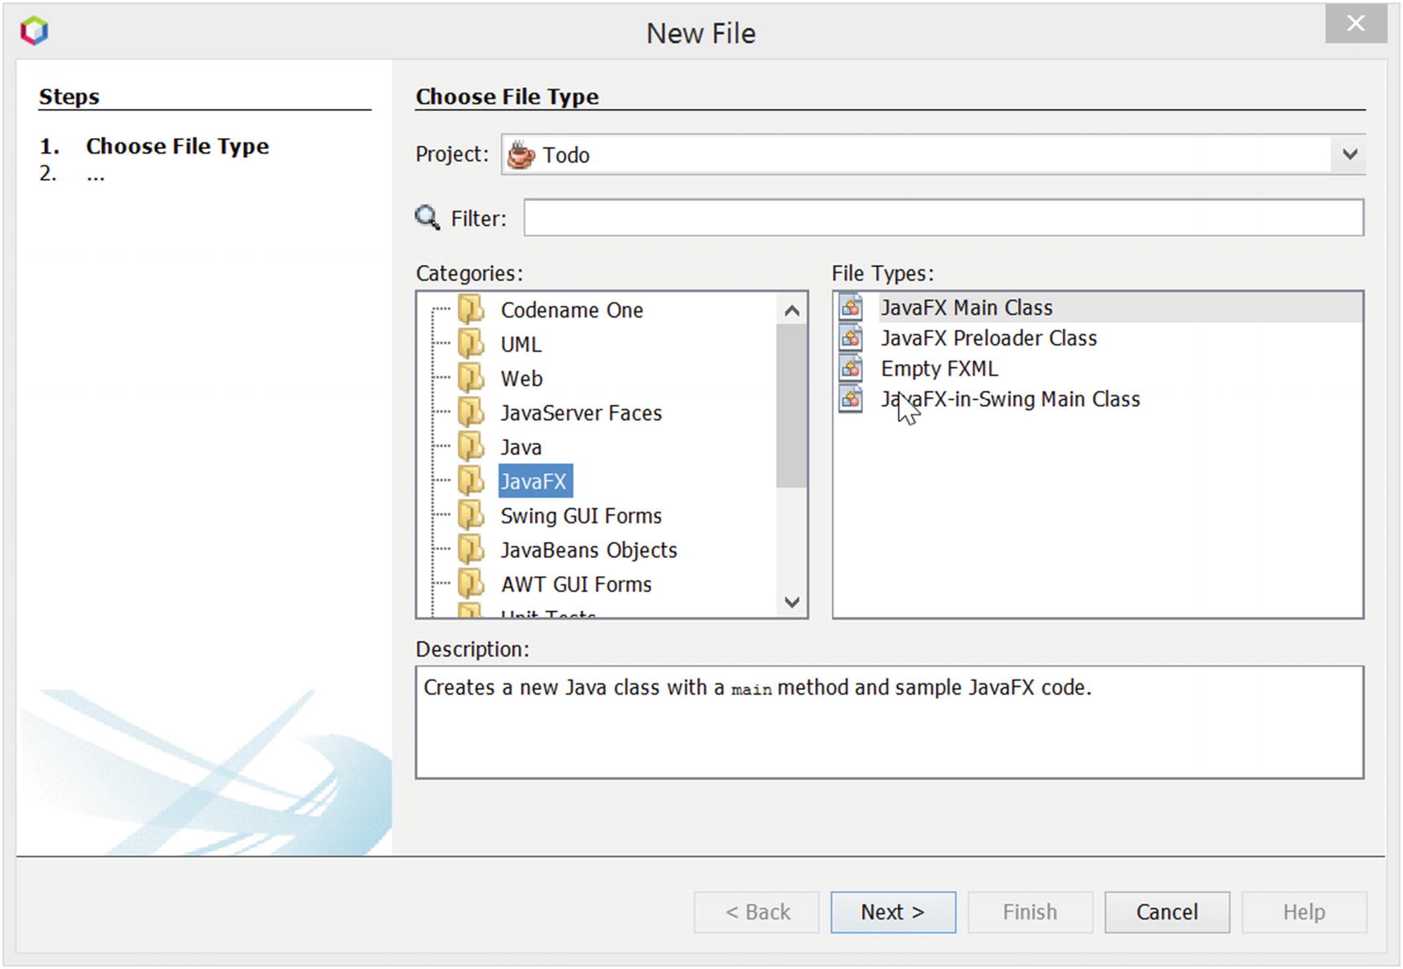Screen dimensions: 1403x969
Task: Click the magnifier icon beside Filter
Action: 428,218
